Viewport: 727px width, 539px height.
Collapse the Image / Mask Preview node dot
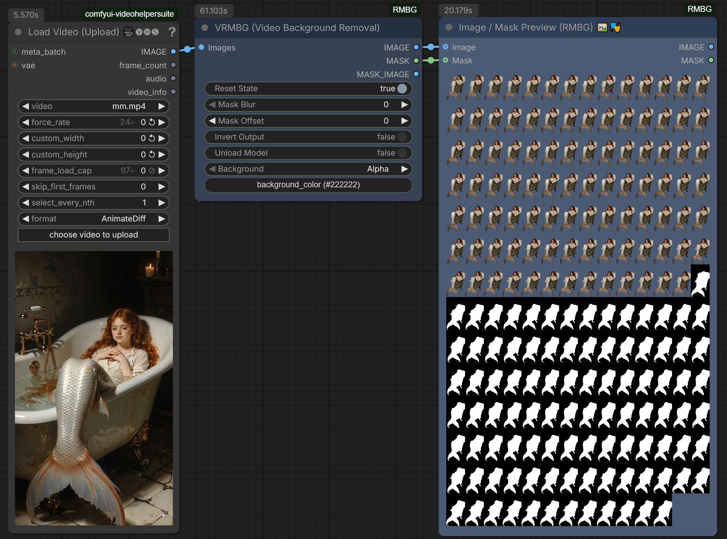pyautogui.click(x=449, y=28)
